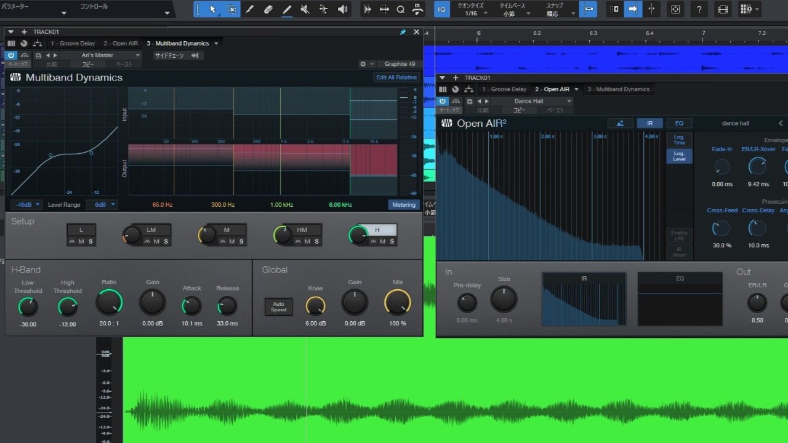Open the video player film icon
788x443 pixels.
pos(723,9)
